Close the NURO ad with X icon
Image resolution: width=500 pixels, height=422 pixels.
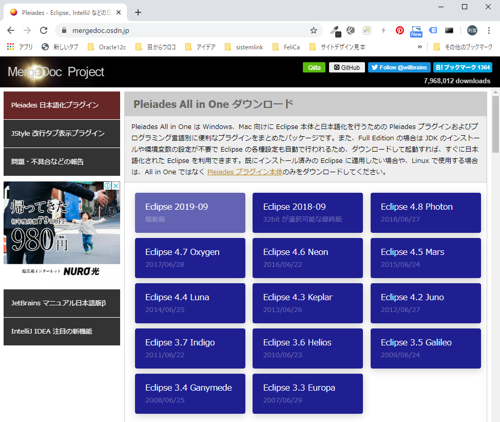[116, 186]
